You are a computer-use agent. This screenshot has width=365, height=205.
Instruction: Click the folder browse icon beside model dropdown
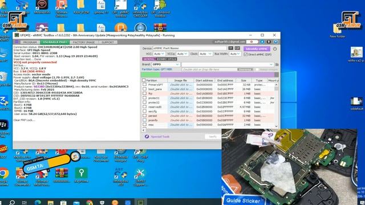(x=277, y=64)
